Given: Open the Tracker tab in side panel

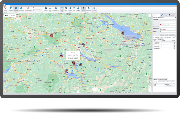Looking at the screenshot, I should [x=156, y=15].
